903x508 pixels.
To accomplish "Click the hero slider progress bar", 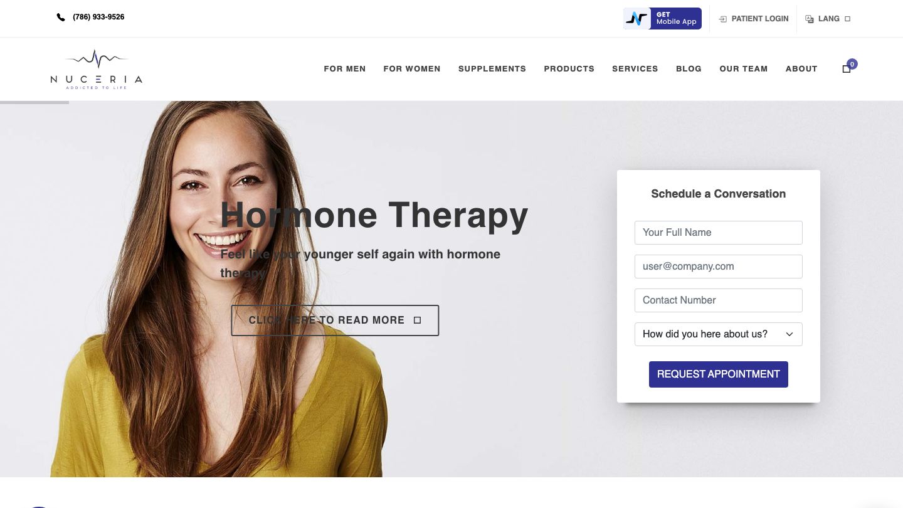I will pos(34,102).
